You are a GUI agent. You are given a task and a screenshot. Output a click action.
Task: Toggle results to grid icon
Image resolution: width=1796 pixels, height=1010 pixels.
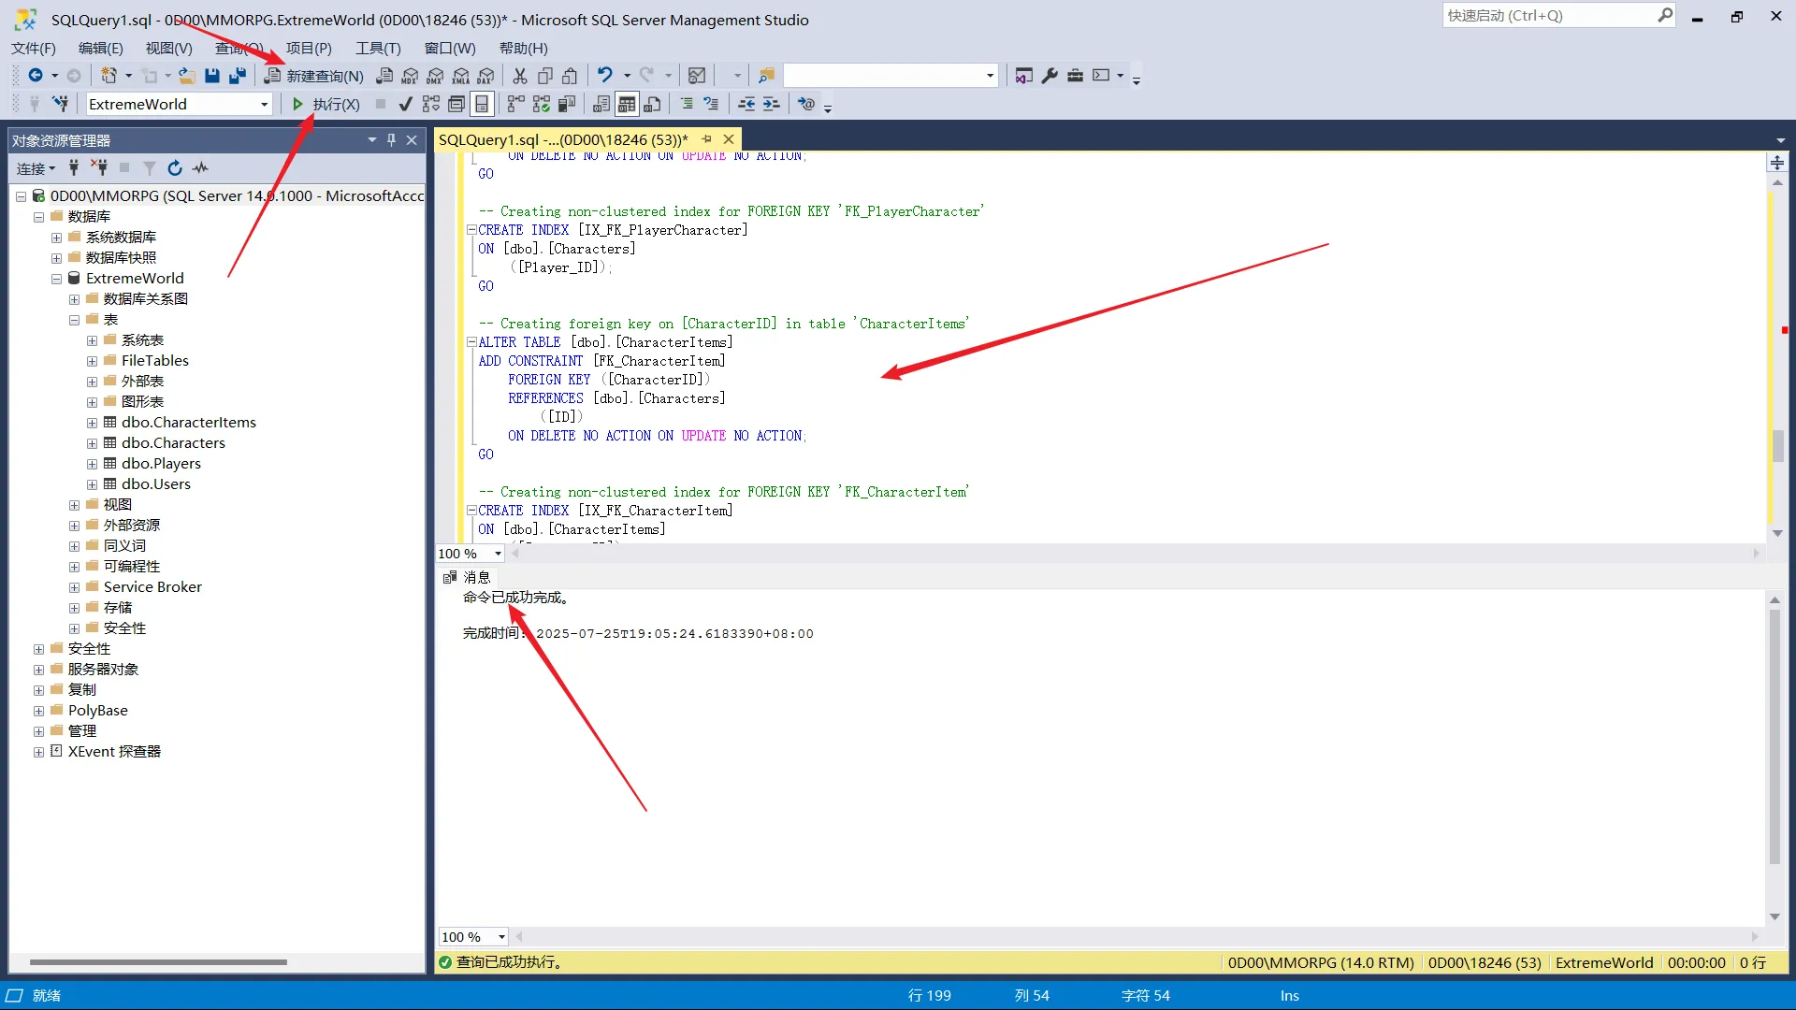pyautogui.click(x=627, y=104)
